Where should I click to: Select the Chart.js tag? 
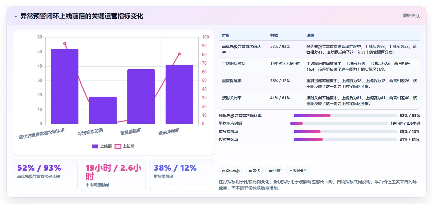click(231, 171)
